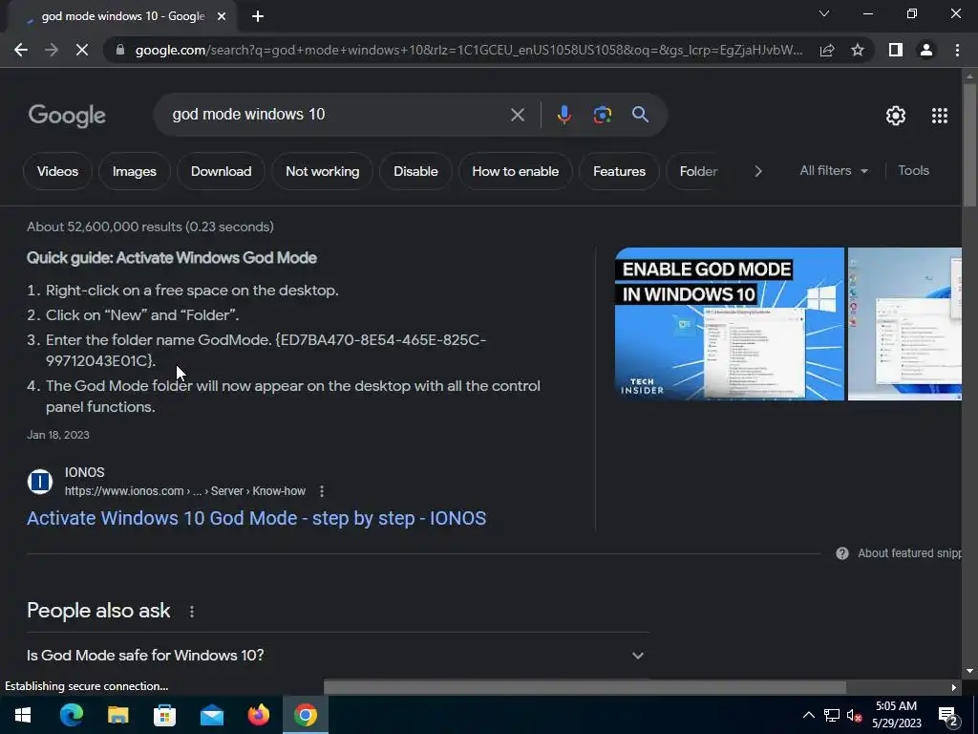Open the All filters dropdown
Viewport: 978px width, 734px height.
[834, 170]
